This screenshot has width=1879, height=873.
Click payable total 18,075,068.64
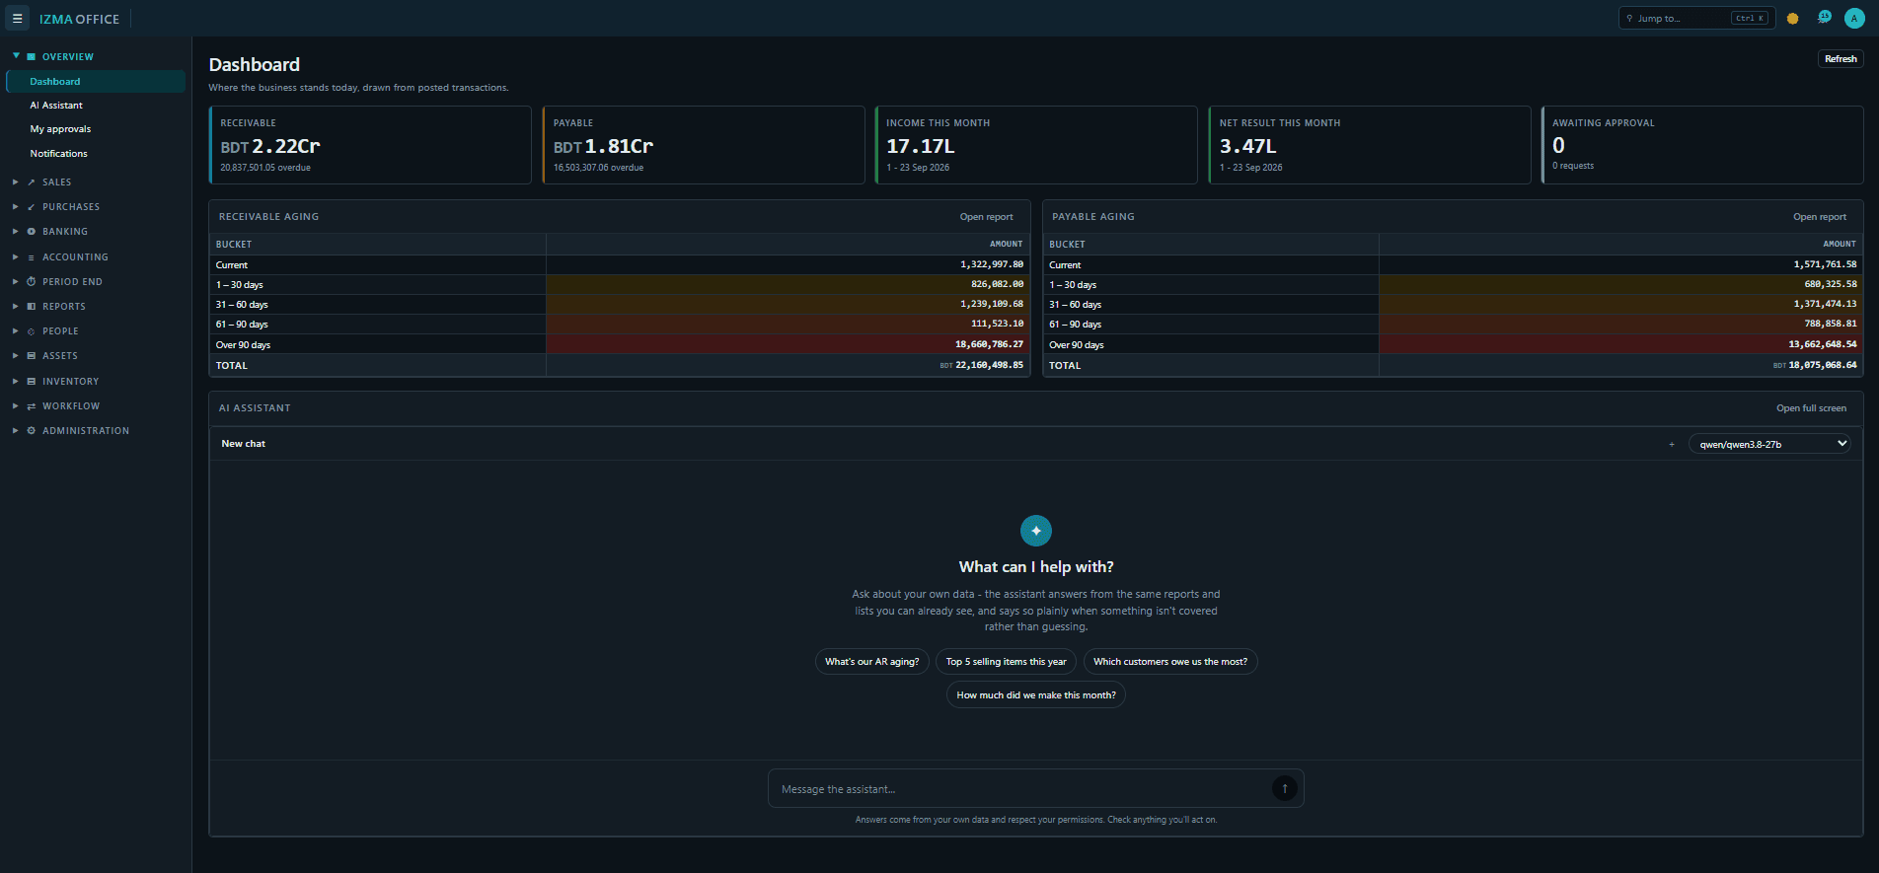pyautogui.click(x=1822, y=365)
